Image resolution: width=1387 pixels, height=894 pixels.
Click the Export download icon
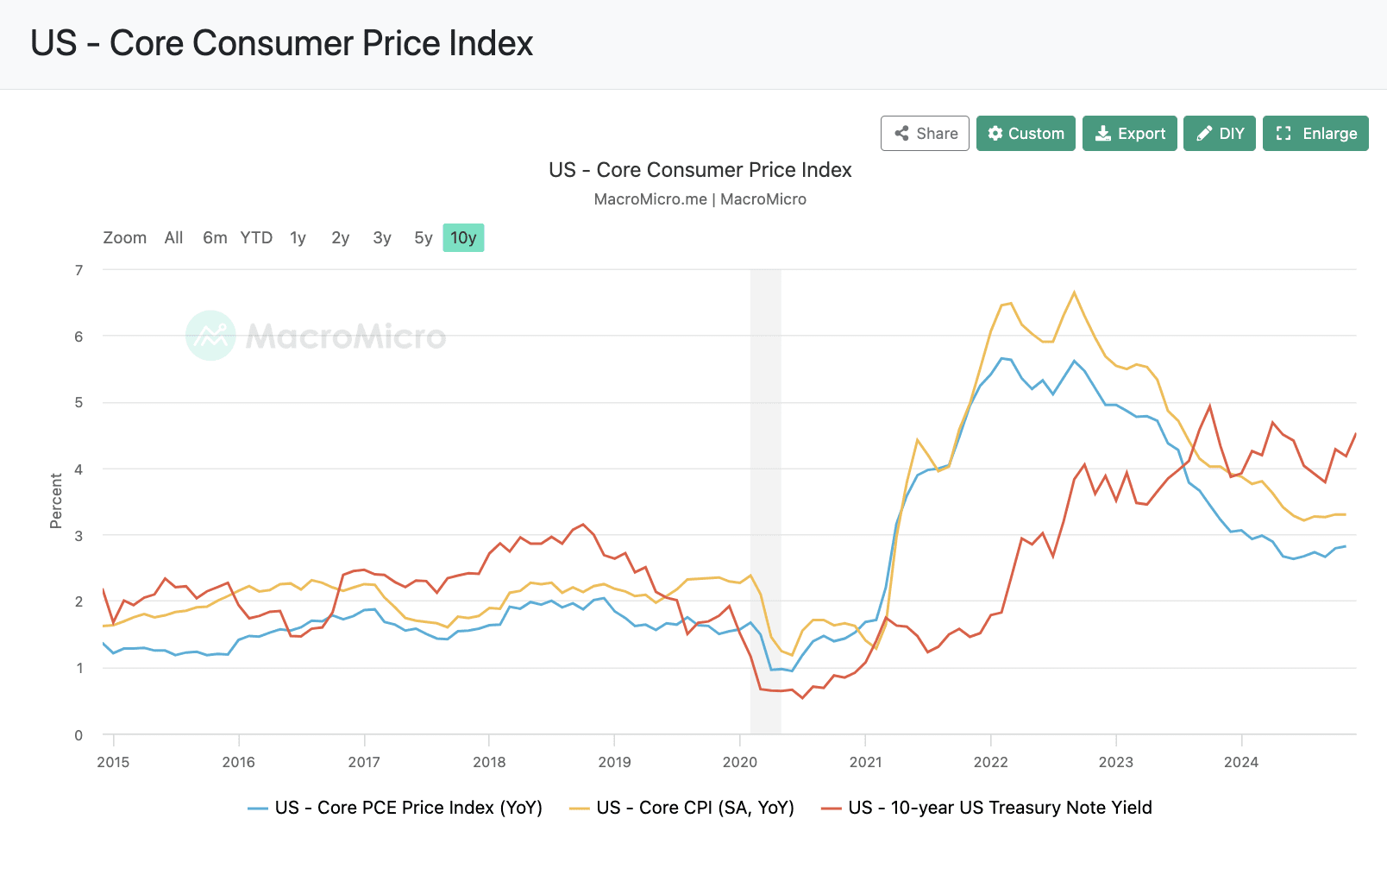1102,134
